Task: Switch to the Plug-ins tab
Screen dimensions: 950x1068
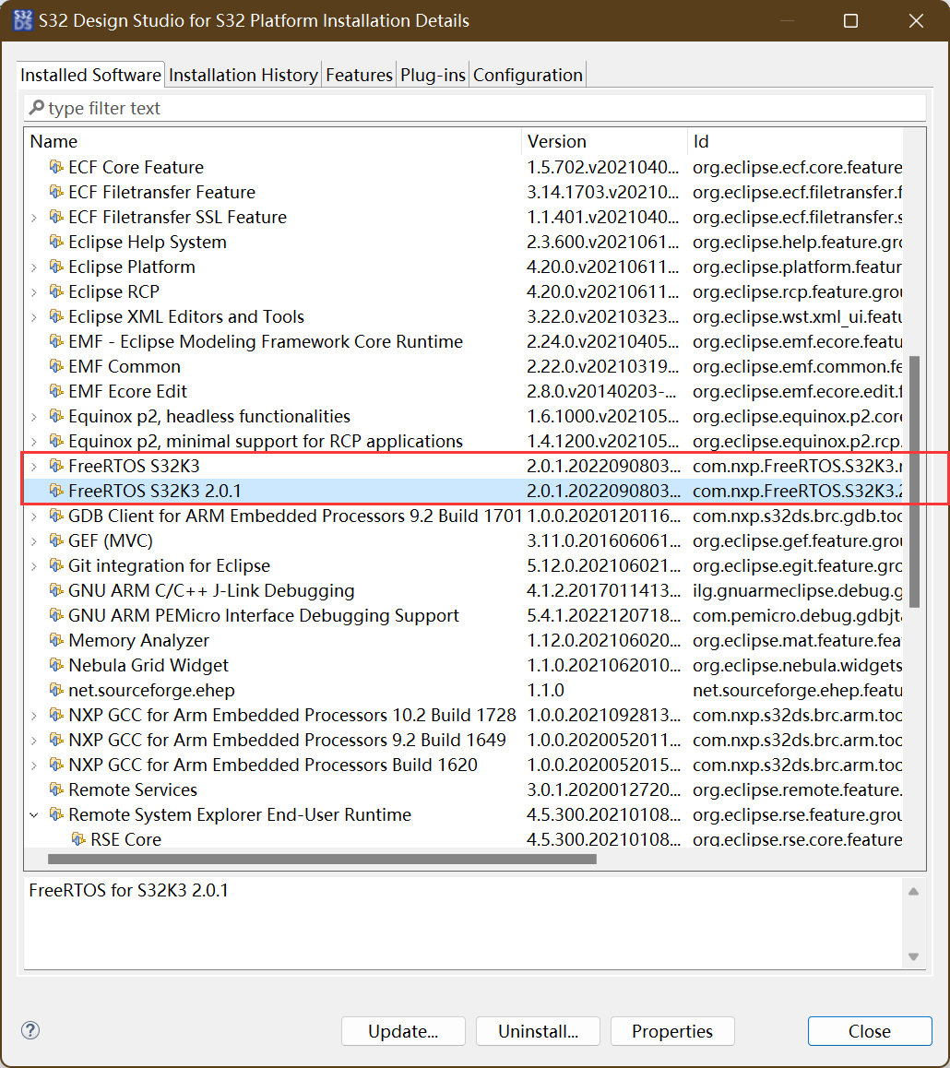Action: (x=433, y=75)
